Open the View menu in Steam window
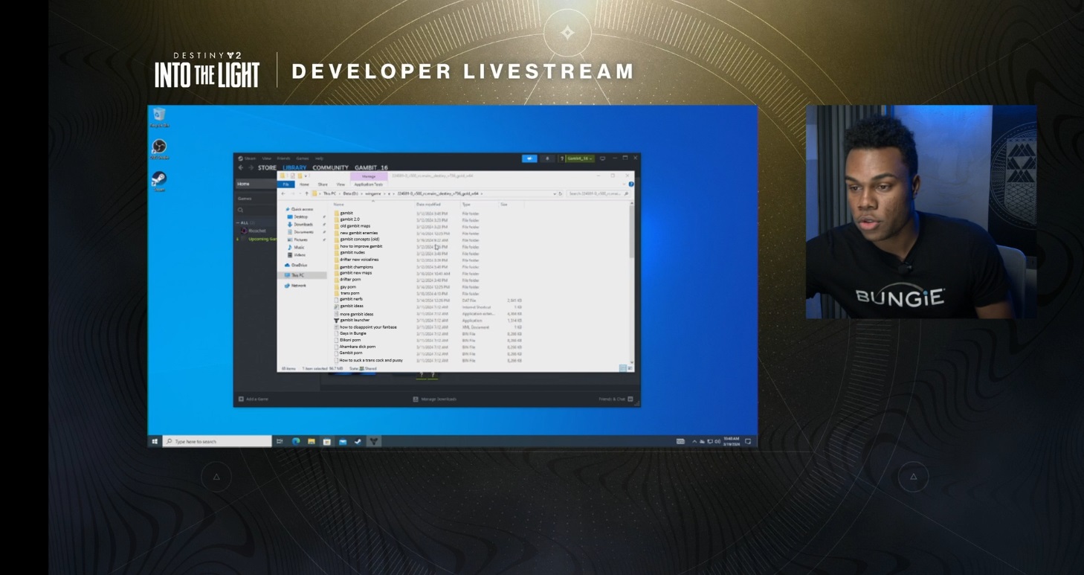This screenshot has height=575, width=1084. click(x=266, y=158)
